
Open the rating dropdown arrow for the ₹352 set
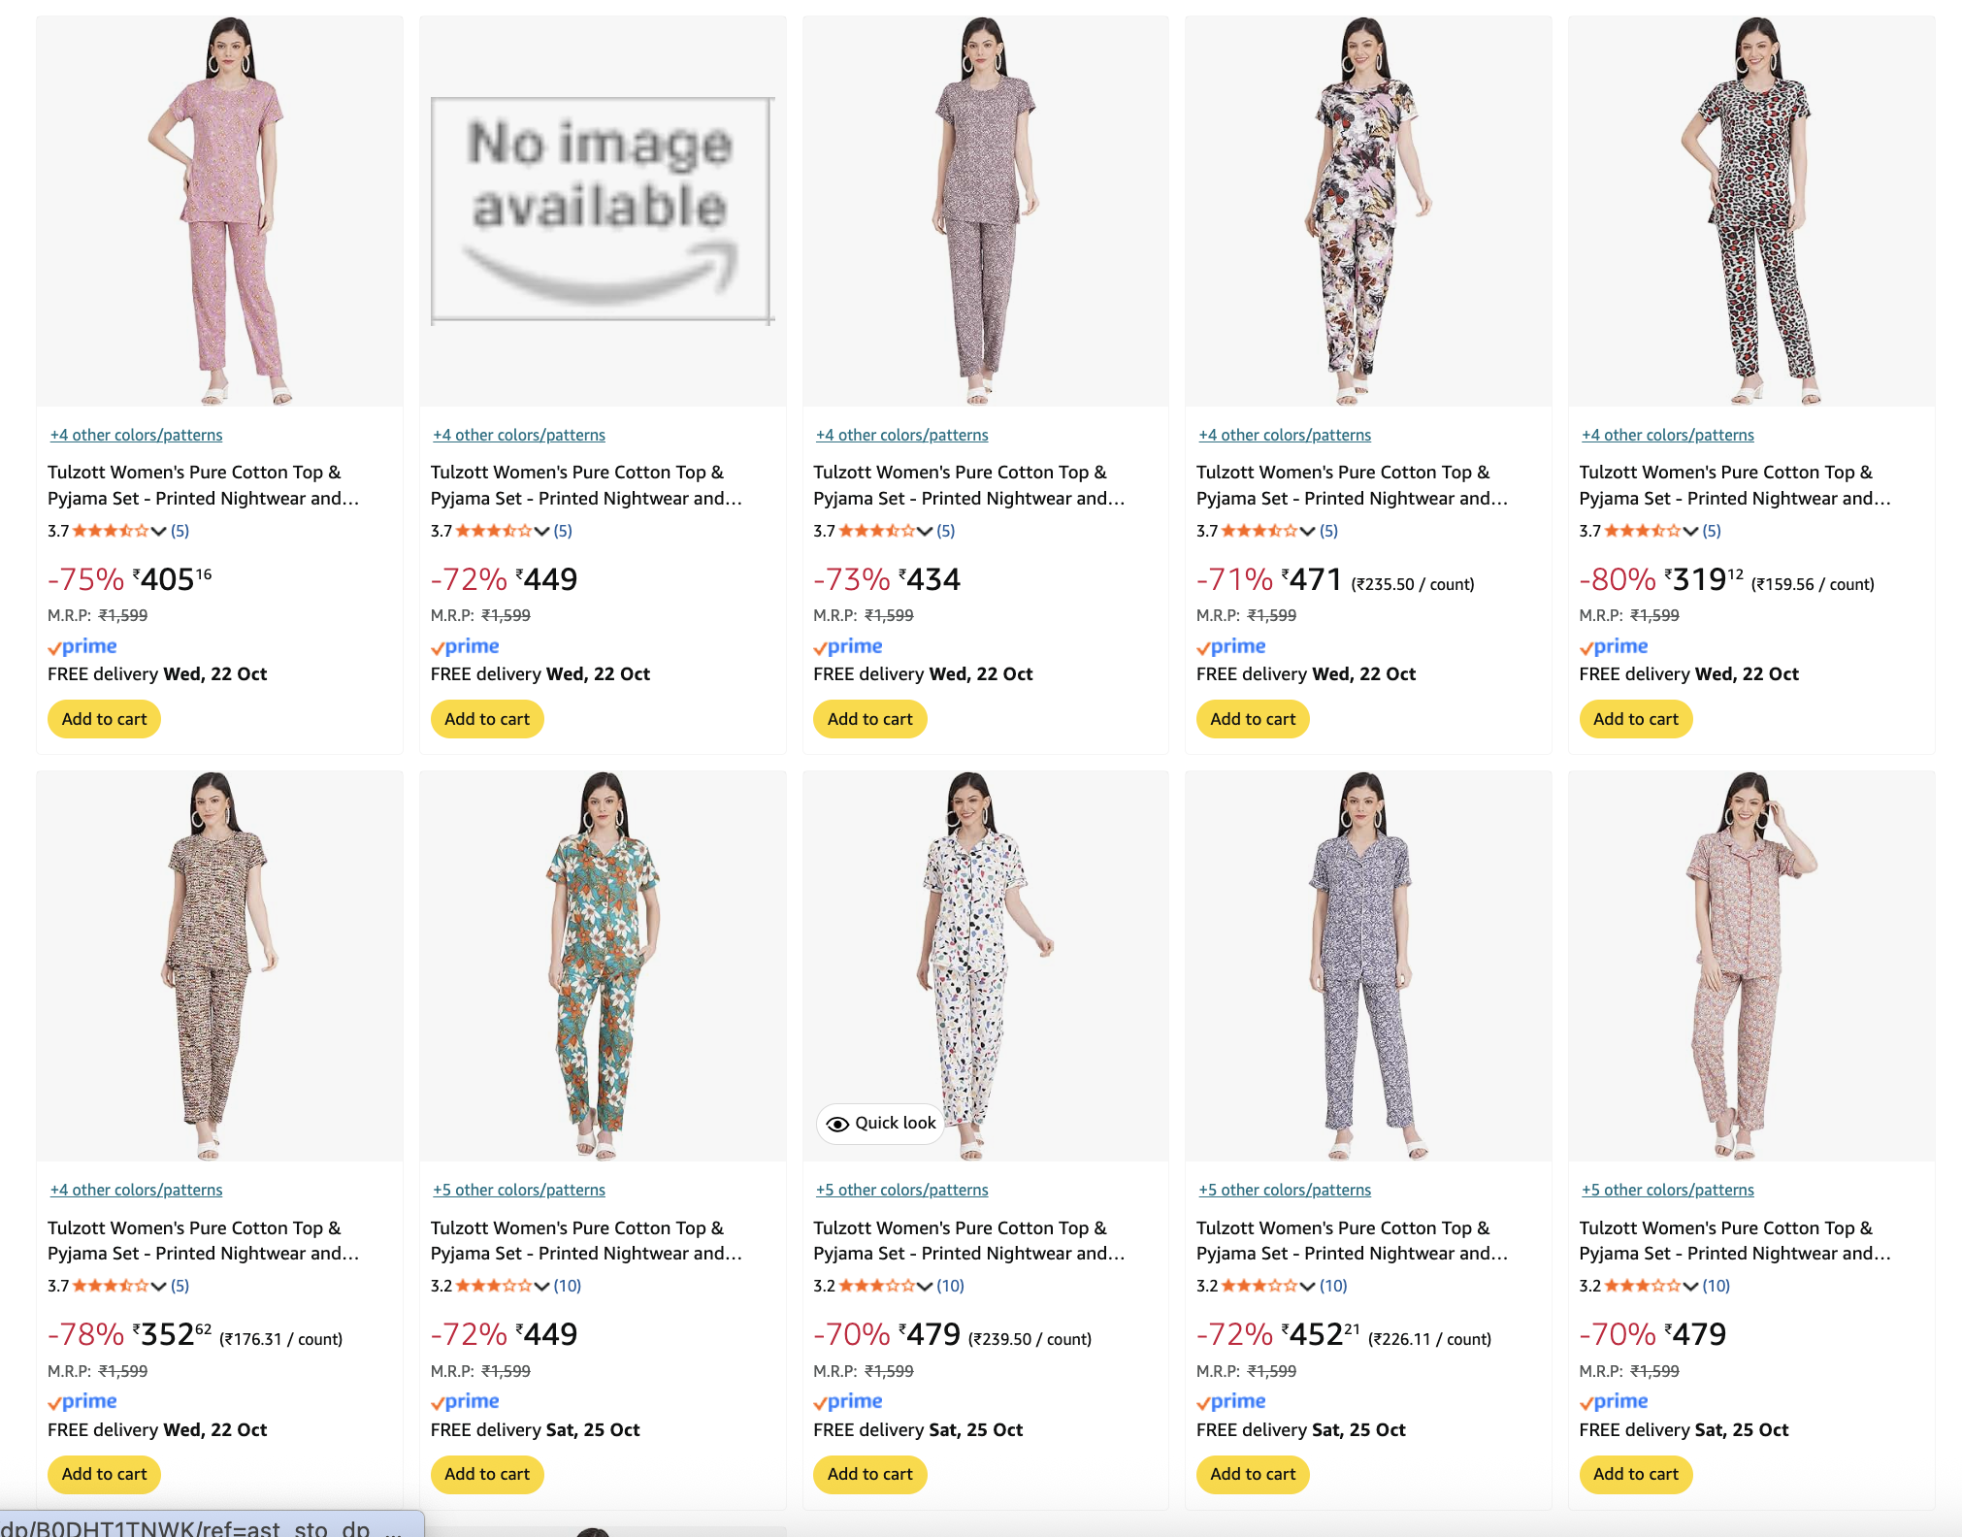click(x=159, y=1286)
